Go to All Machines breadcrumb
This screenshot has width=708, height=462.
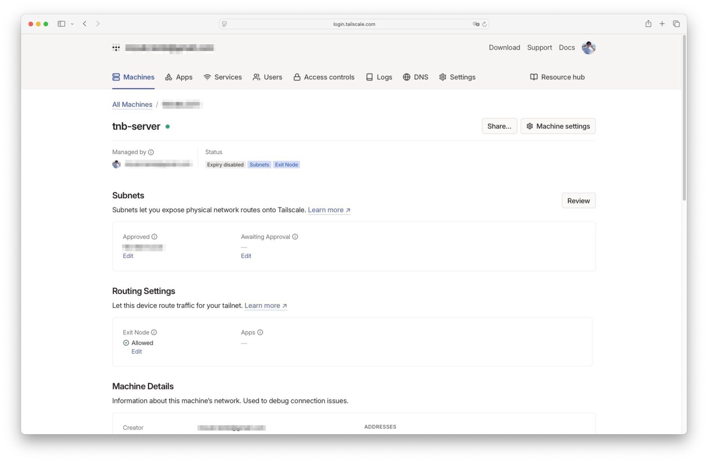click(132, 104)
